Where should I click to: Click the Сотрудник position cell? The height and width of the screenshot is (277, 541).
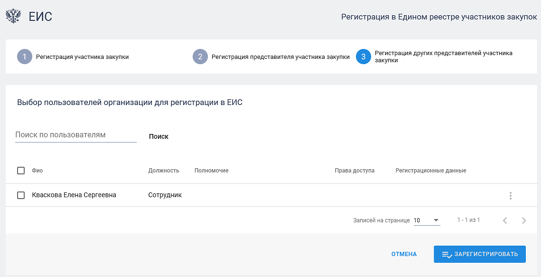(165, 195)
